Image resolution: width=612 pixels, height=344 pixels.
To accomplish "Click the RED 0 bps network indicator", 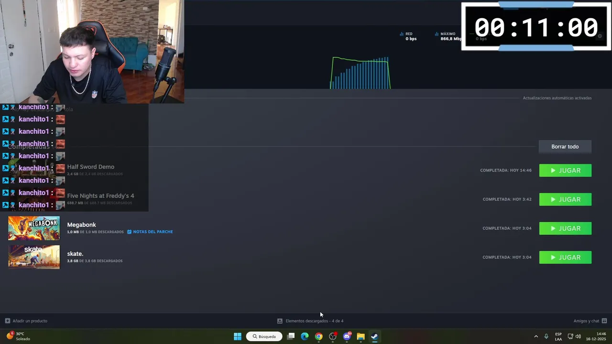I will 408,36.
